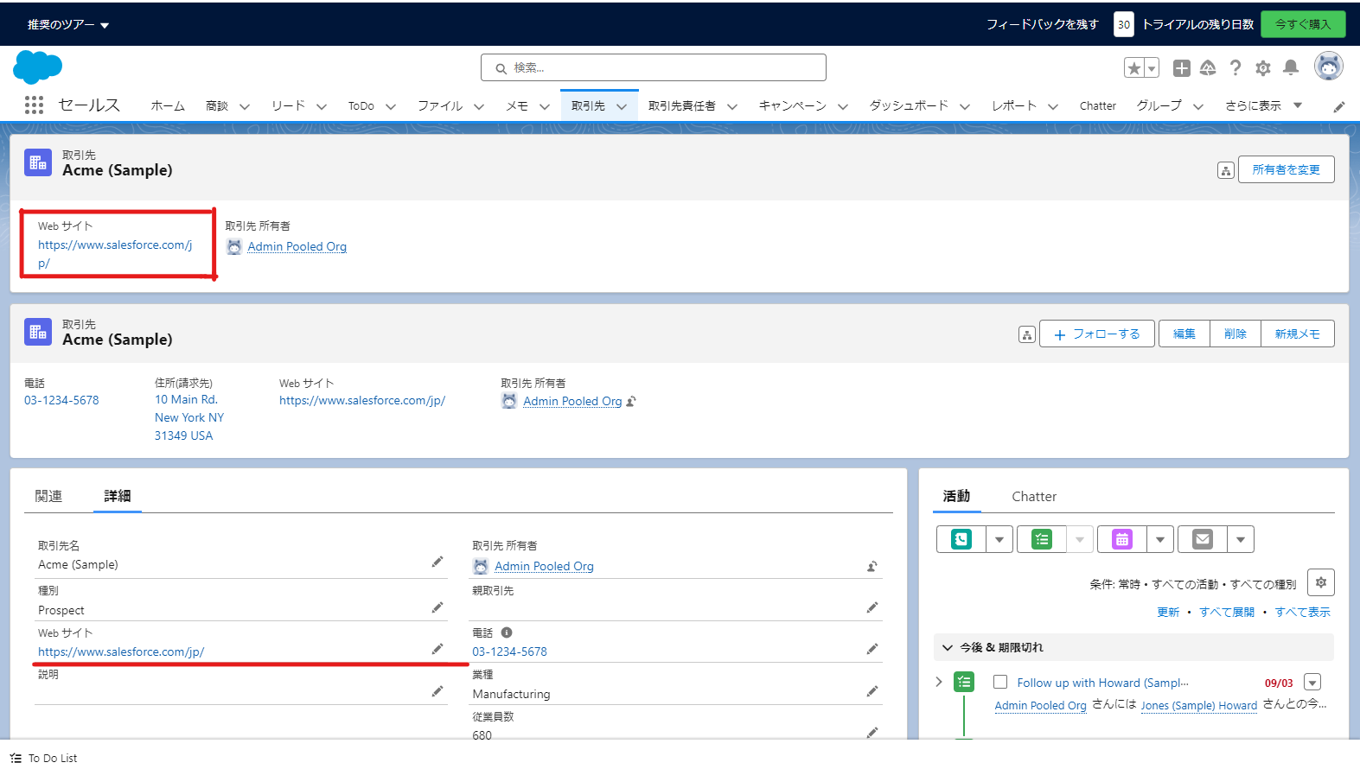This screenshot has height=769, width=1360.
Task: Open Follow up with Howard task actions menu
Action: (1312, 682)
